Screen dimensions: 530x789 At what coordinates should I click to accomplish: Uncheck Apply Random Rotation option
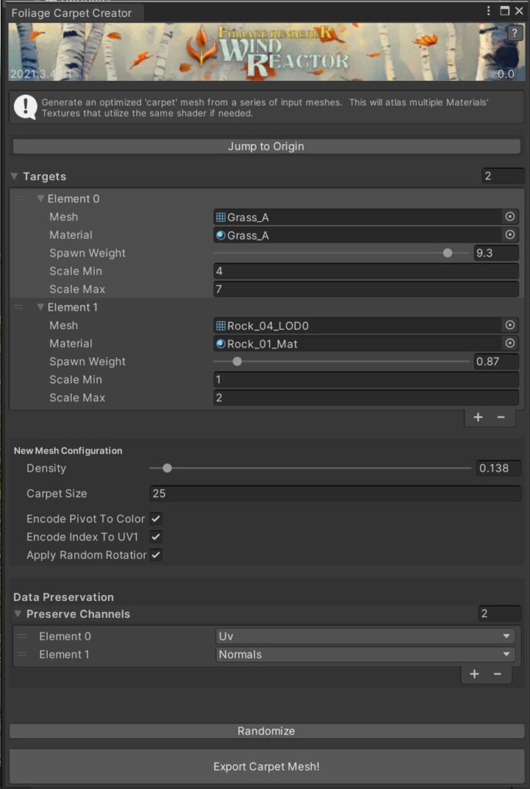point(156,555)
